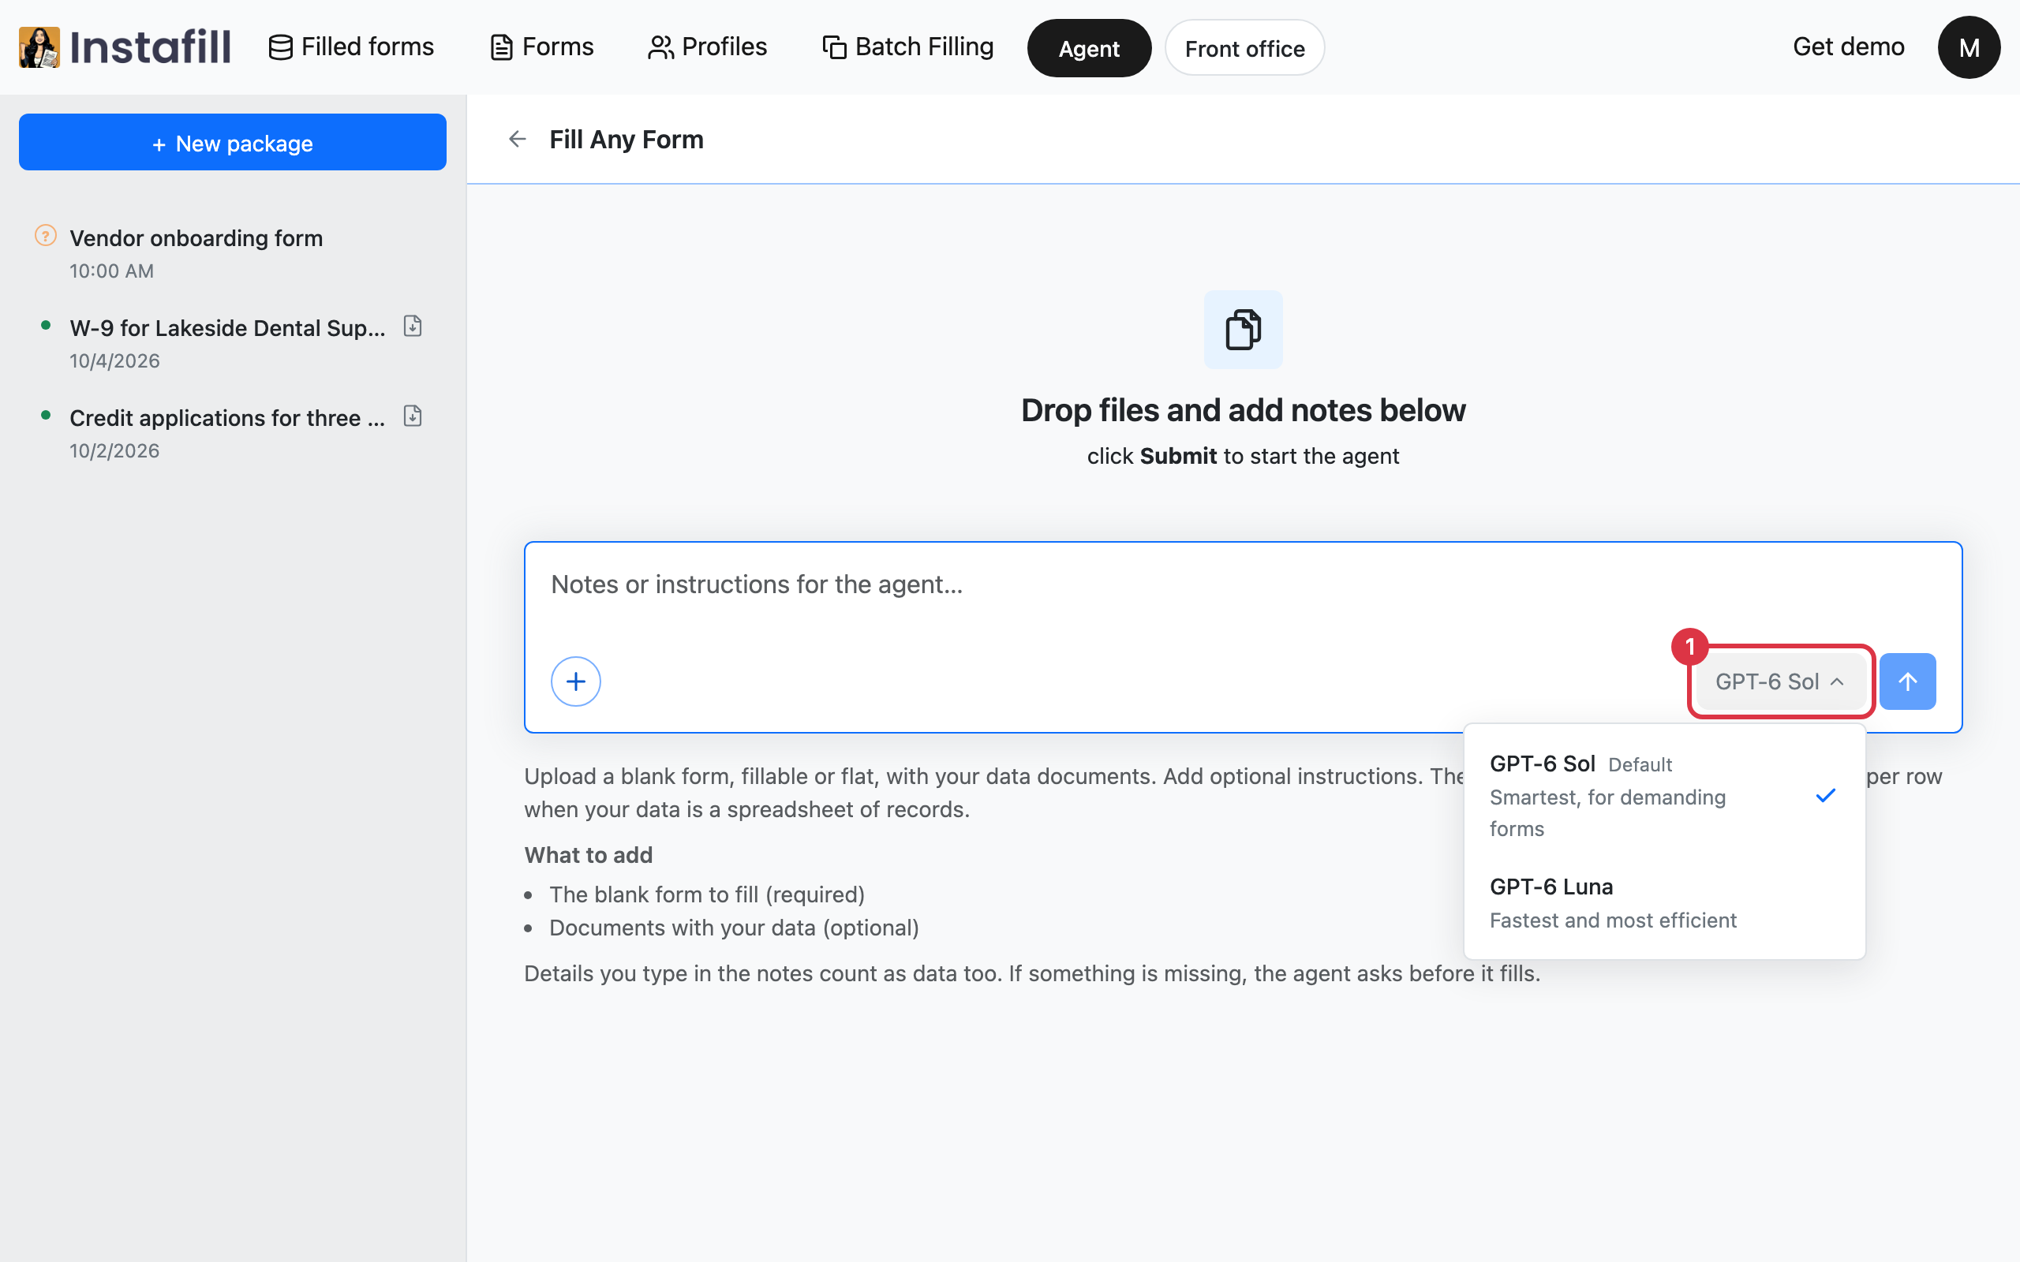The height and width of the screenshot is (1262, 2020).
Task: Open the Profiles section
Action: [x=707, y=47]
